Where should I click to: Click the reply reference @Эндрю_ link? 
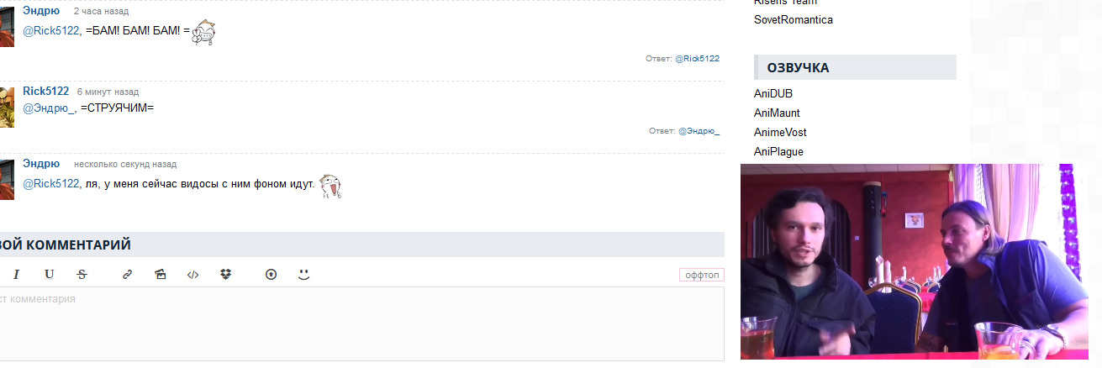[699, 131]
